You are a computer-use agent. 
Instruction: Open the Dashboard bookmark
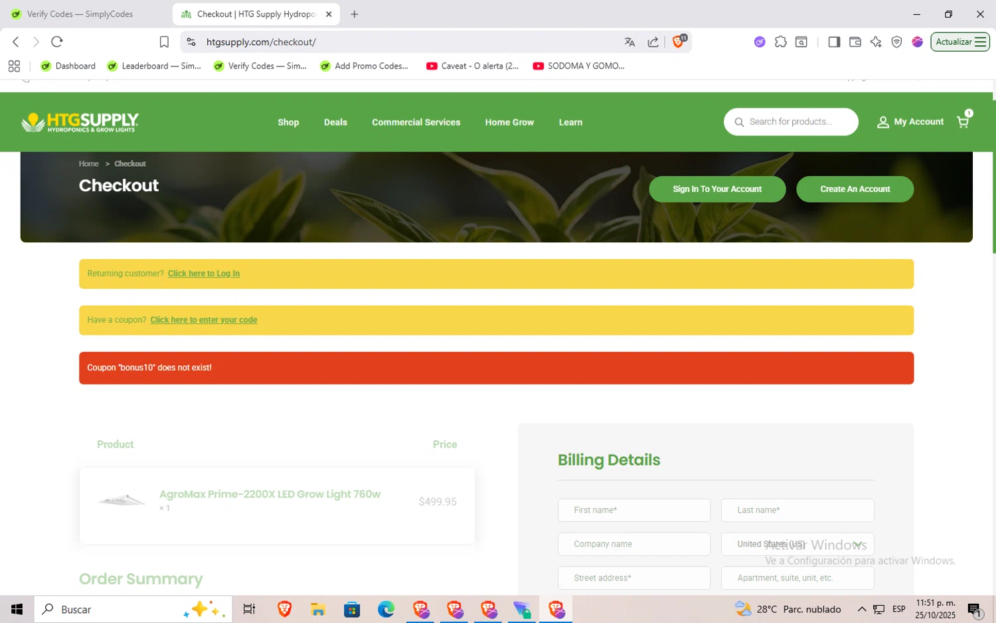pyautogui.click(x=68, y=66)
